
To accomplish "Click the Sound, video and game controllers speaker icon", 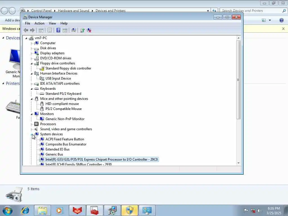I will click(x=36, y=129).
